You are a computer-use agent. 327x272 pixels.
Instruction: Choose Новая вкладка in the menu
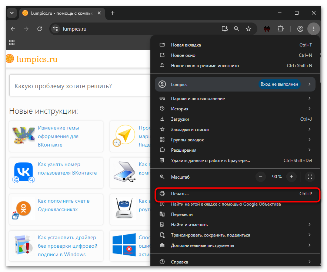click(235, 45)
